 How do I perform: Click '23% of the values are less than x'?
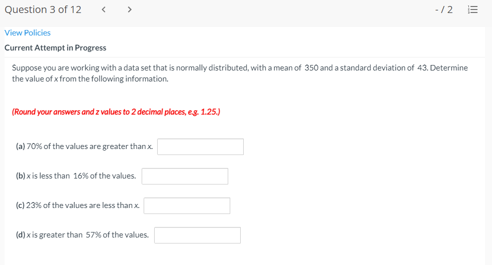tap(83, 205)
